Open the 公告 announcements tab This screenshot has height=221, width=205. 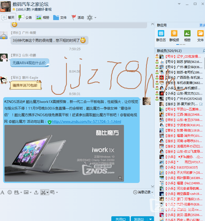tap(25, 18)
